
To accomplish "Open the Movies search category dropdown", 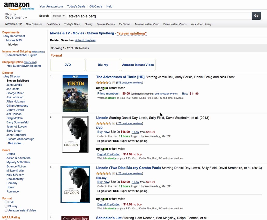I will [59, 16].
